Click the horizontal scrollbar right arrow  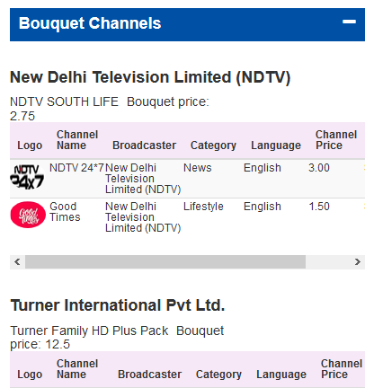[357, 262]
